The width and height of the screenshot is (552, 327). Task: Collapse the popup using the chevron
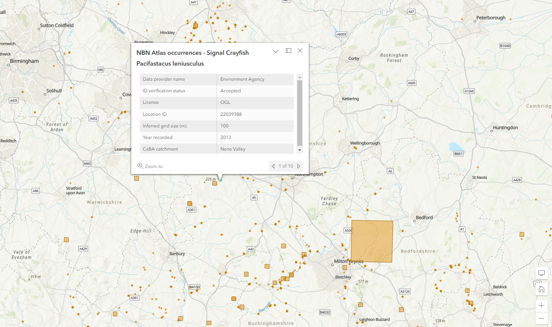[x=275, y=51]
